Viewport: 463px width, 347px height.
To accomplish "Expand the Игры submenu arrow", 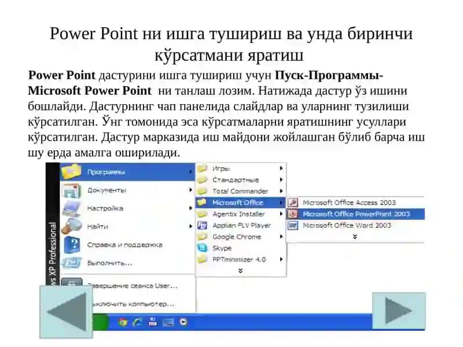I will (281, 168).
